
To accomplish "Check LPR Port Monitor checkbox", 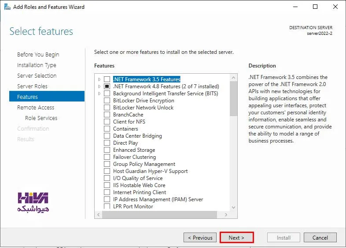I will click(107, 206).
